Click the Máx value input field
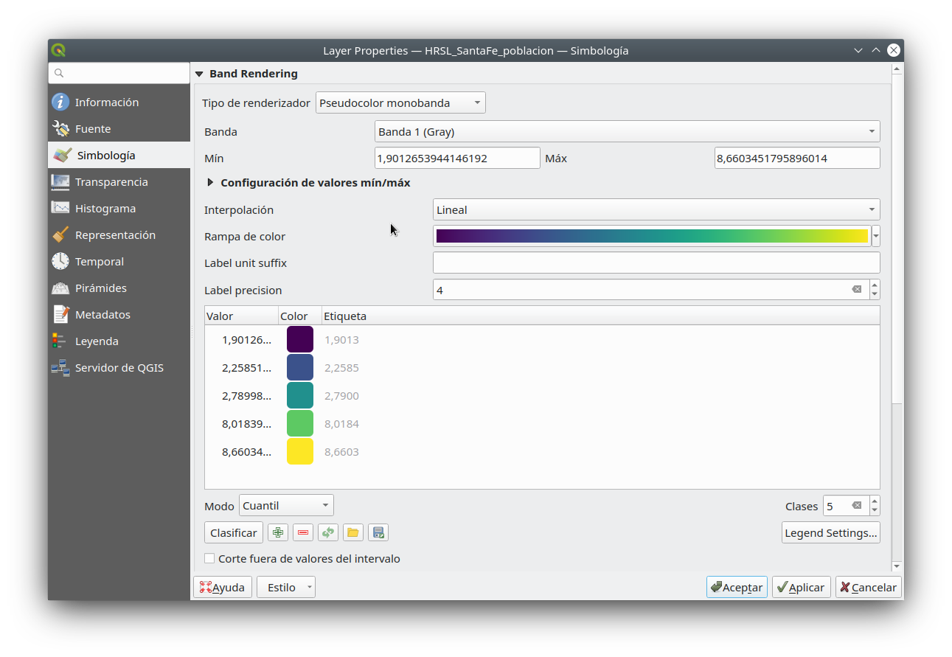 click(x=797, y=158)
